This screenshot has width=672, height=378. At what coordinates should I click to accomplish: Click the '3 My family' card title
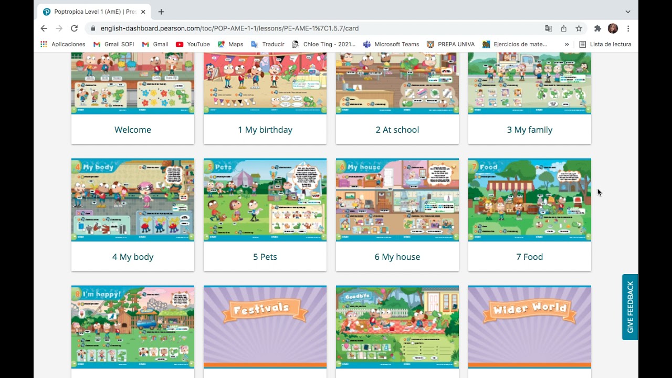[530, 130]
